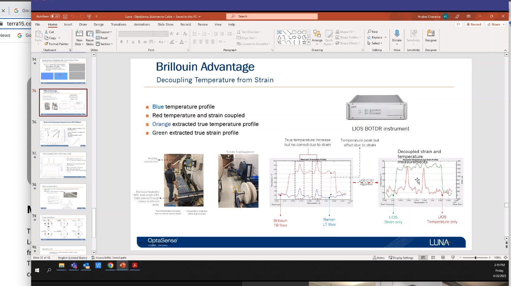
Task: Switch to the Design tab
Action: click(99, 24)
